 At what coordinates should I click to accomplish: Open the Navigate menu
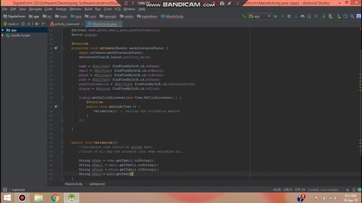click(x=35, y=9)
